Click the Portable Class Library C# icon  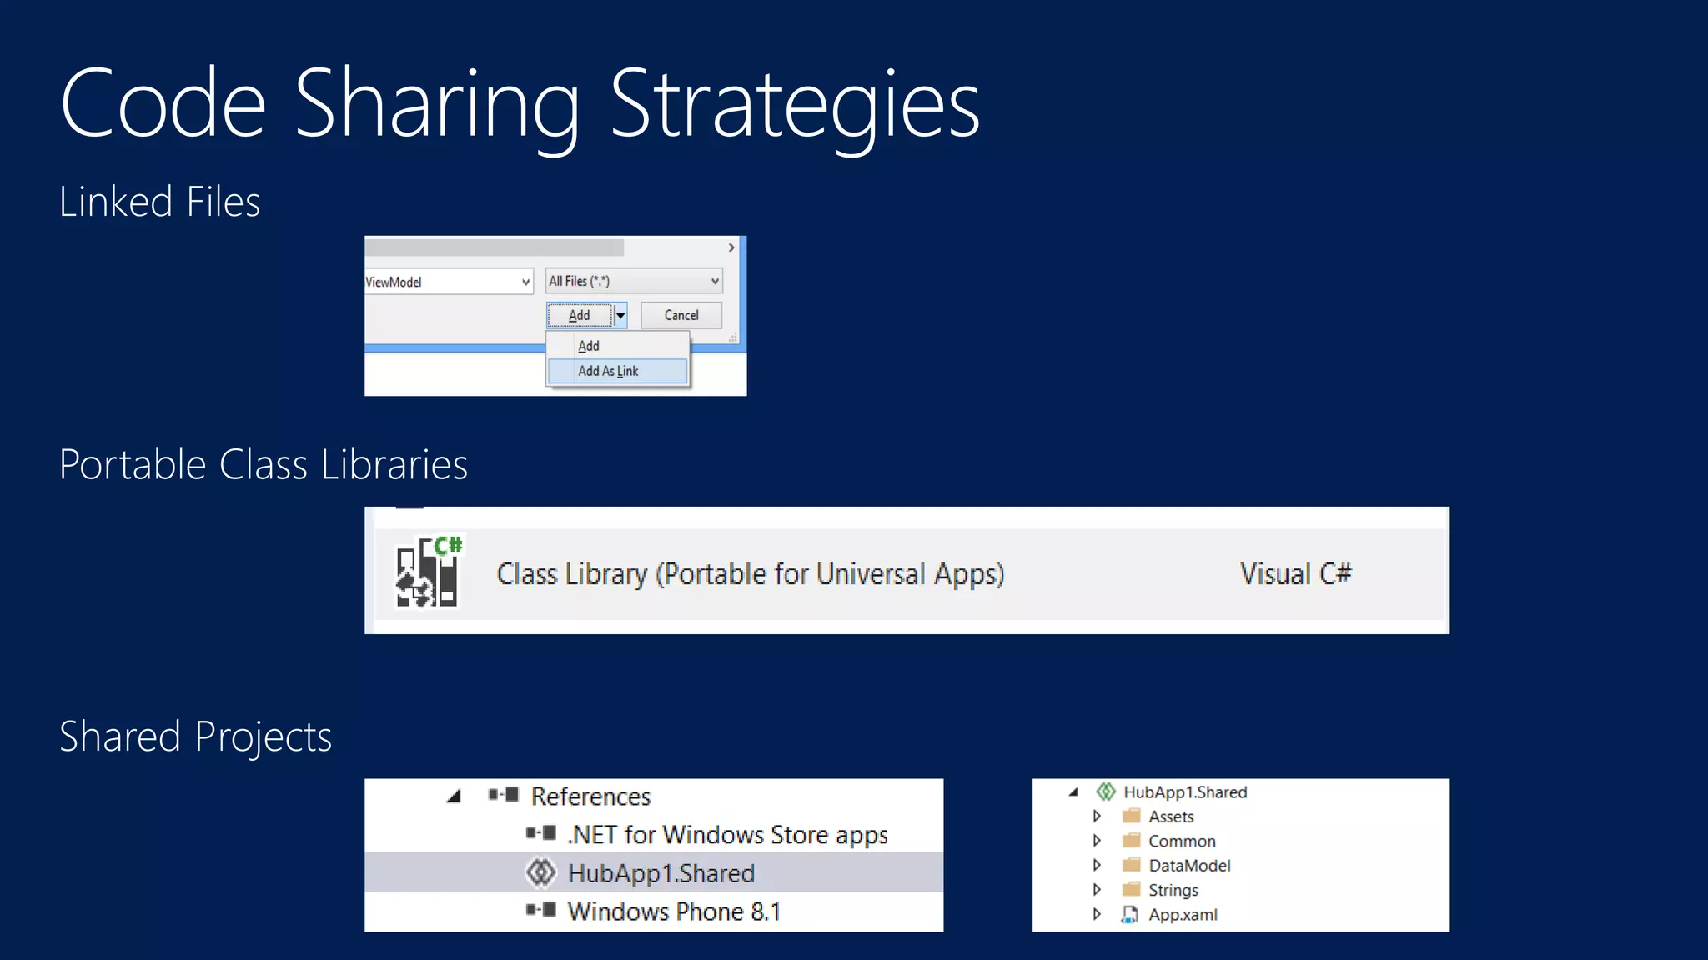click(428, 572)
